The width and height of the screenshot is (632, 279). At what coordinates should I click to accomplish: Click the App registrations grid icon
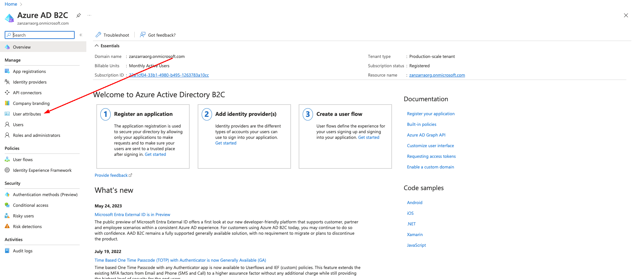pos(7,71)
